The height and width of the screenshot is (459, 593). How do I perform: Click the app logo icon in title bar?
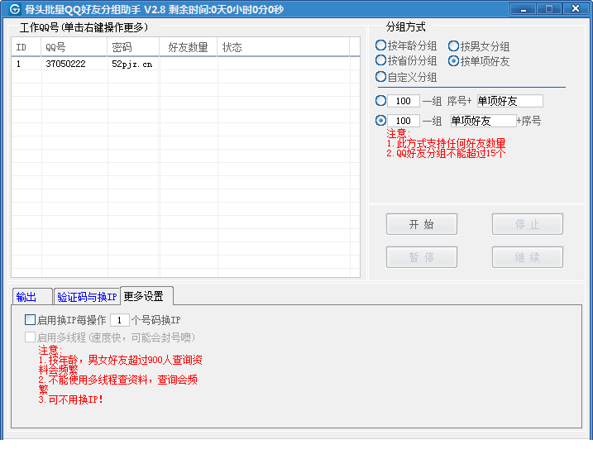14,9
